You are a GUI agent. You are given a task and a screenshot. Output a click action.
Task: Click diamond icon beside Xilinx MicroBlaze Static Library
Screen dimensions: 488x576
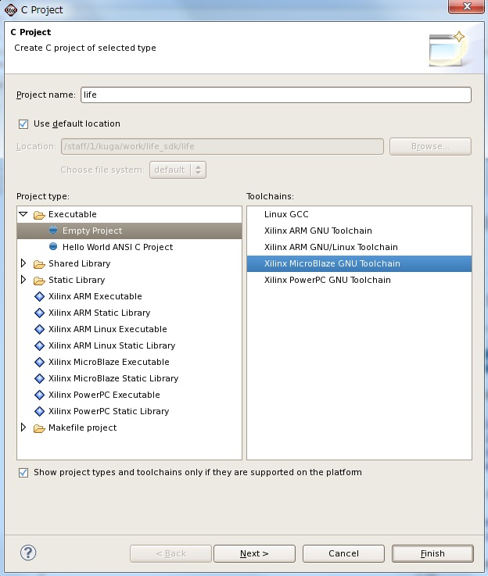click(x=39, y=378)
